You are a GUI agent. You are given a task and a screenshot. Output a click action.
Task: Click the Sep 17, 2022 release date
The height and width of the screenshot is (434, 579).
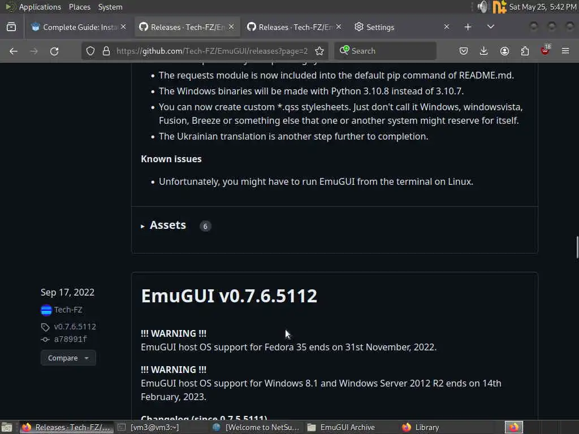click(68, 293)
